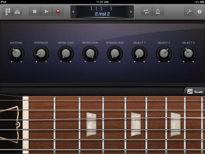
Task: Toggle the metronome button
Action: [158, 12]
